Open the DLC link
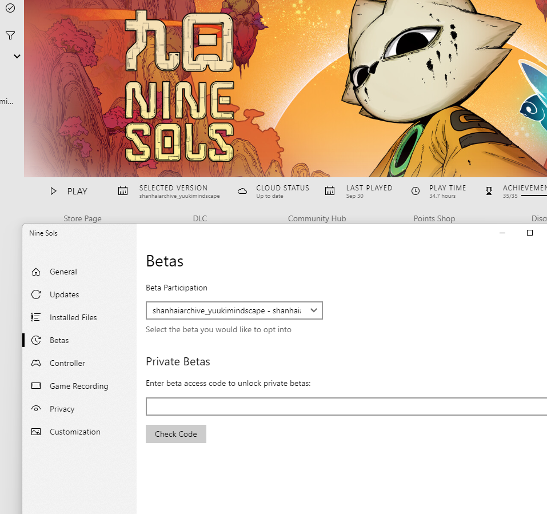 point(200,218)
